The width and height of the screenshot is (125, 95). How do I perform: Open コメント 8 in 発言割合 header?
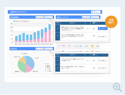tap(49, 49)
